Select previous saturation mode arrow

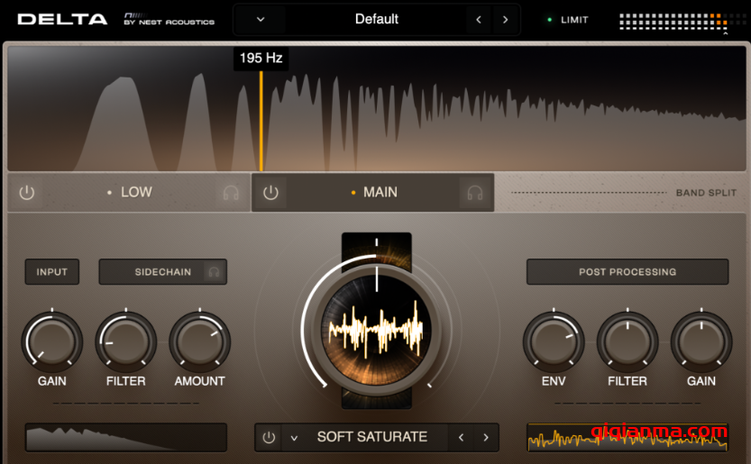462,437
